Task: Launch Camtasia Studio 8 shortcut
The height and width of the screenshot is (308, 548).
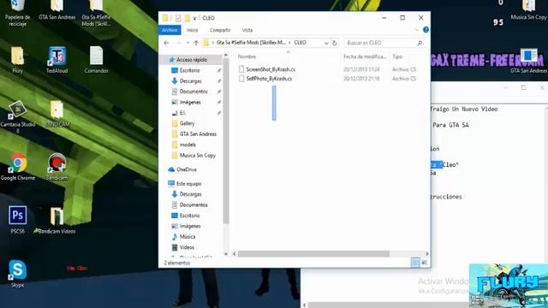Action: tap(17, 115)
